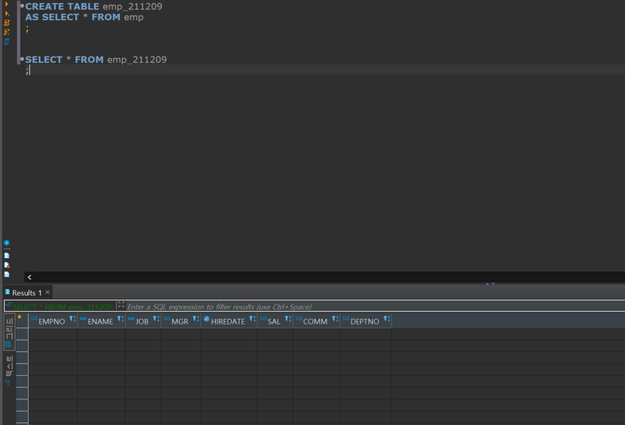Screen dimensions: 625x425
Task: Click the lock icon in grid corner
Action: 20,317
